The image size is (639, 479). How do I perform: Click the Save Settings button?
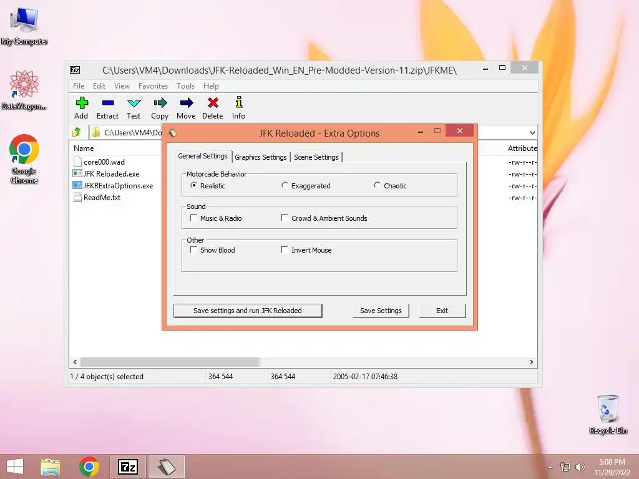381,311
